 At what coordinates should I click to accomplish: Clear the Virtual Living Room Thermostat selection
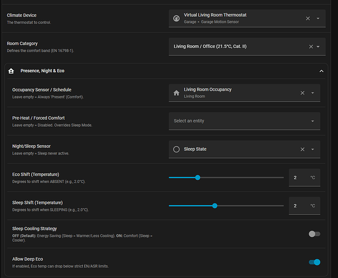(308, 18)
